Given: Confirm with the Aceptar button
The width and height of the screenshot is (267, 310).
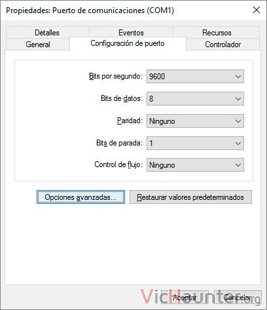Looking at the screenshot, I should [185, 298].
